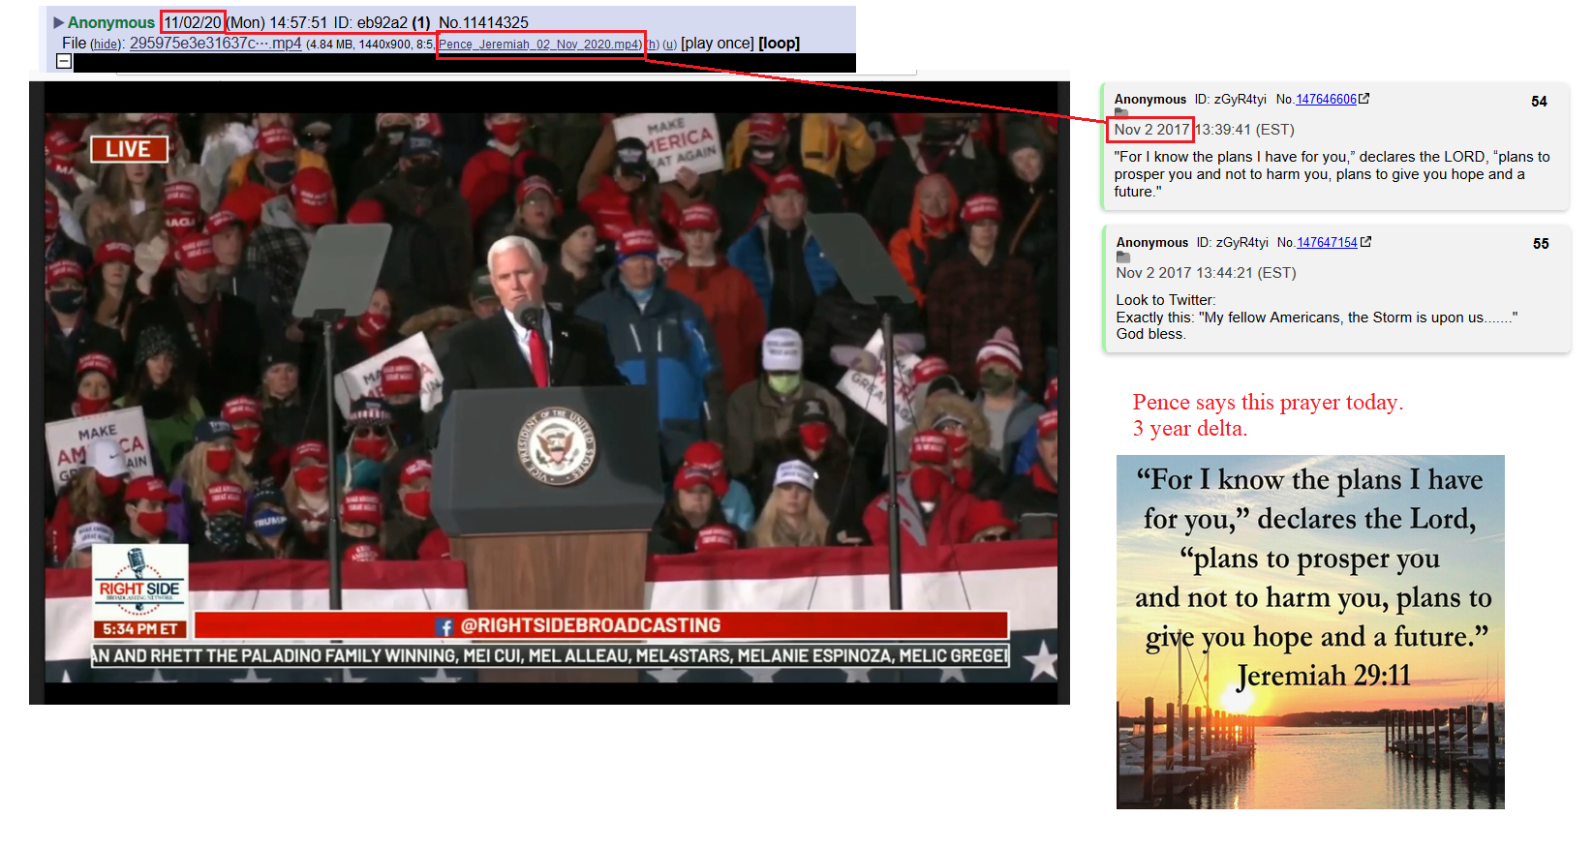This screenshot has width=1593, height=847.
Task: Open external link icon for post 147647154
Action: tap(1365, 242)
